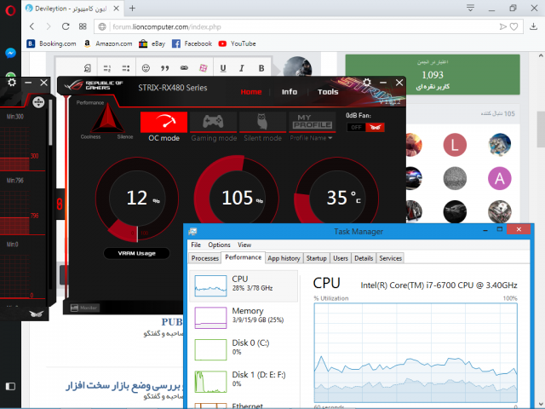Click monitor panel vertical scrollbar
Viewport: 545px width, 409px height.
click(x=51, y=122)
